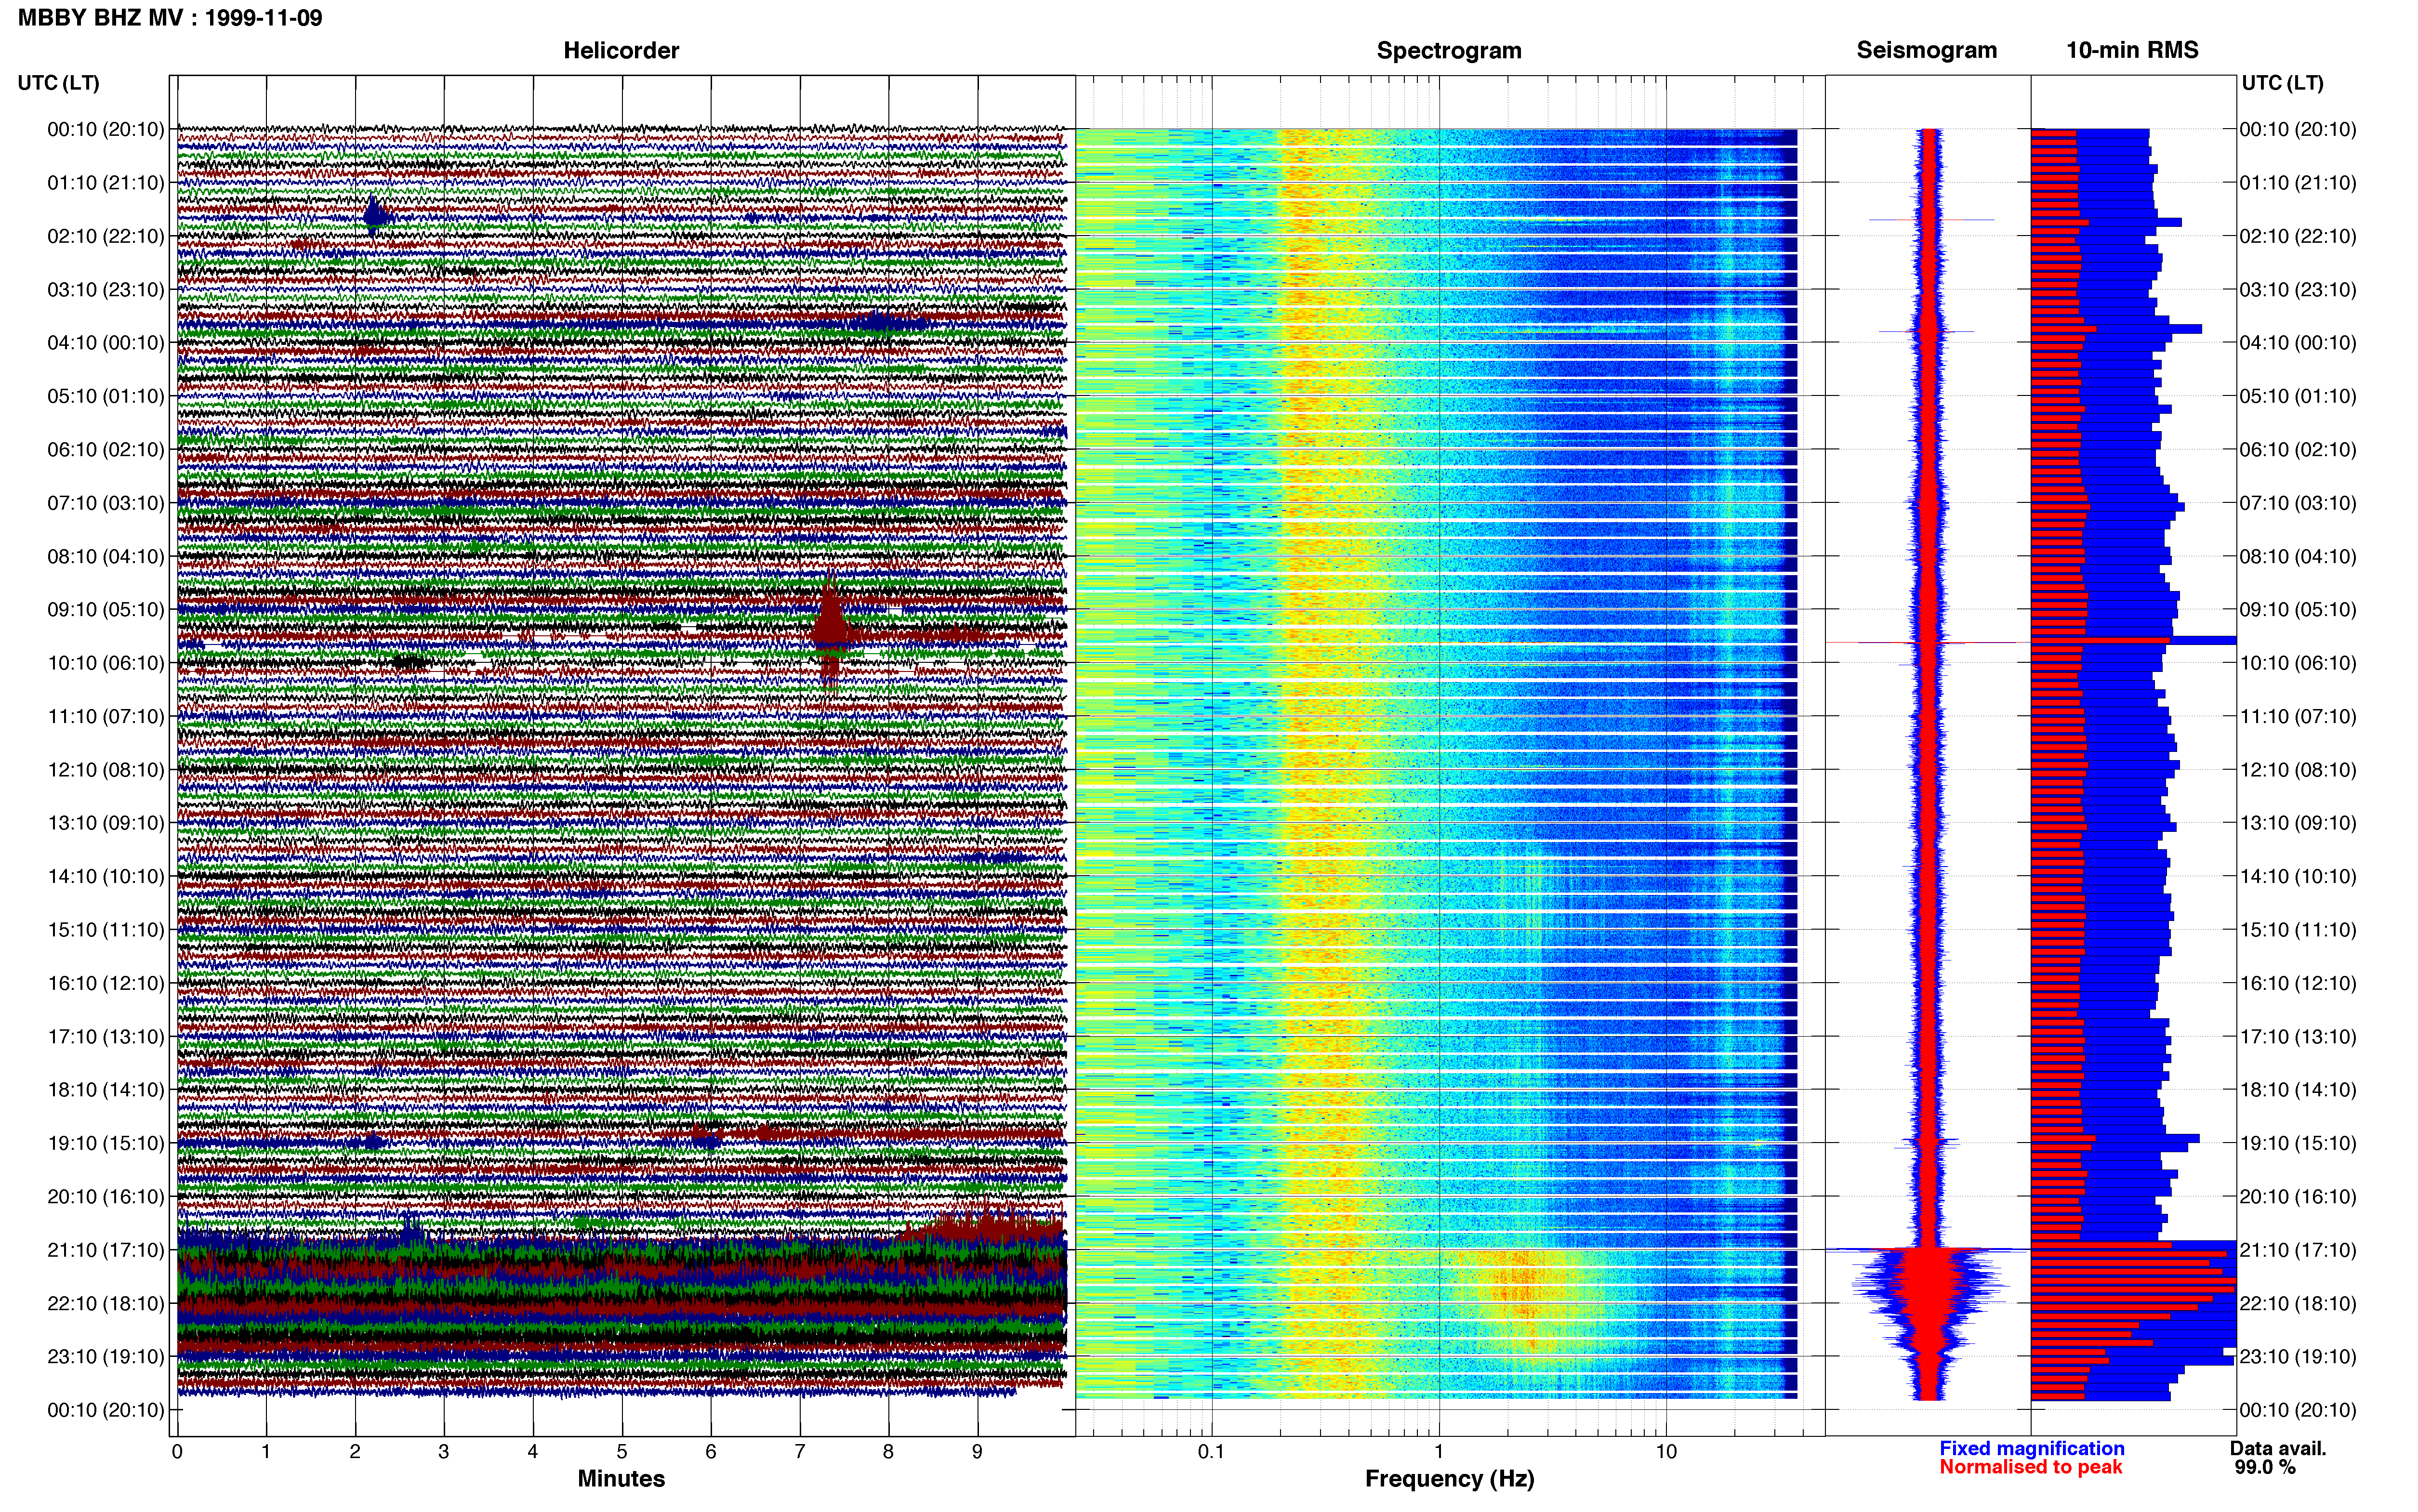
Task: Click the left time label '21:10 (17:10)'
Action: 105,1250
